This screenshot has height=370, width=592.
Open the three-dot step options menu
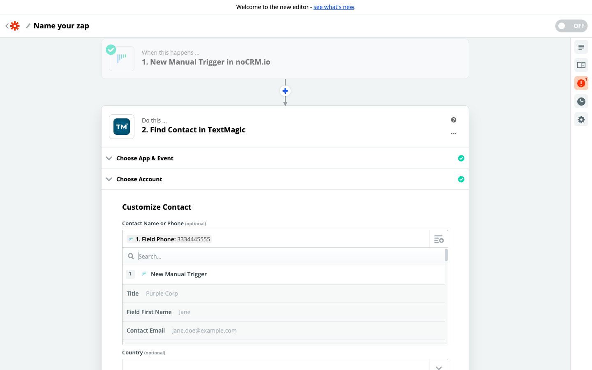(453, 133)
